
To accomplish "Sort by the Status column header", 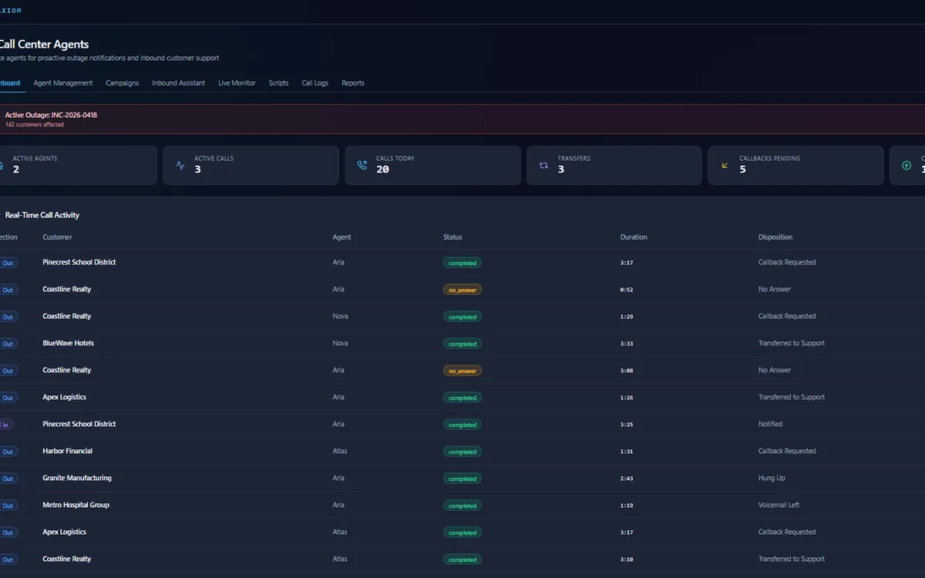I will [x=452, y=237].
